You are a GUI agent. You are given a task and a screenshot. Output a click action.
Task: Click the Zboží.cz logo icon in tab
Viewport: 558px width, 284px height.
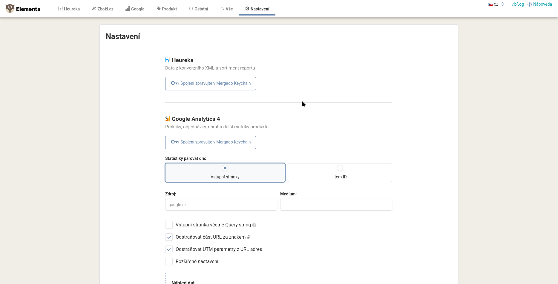[x=94, y=9]
